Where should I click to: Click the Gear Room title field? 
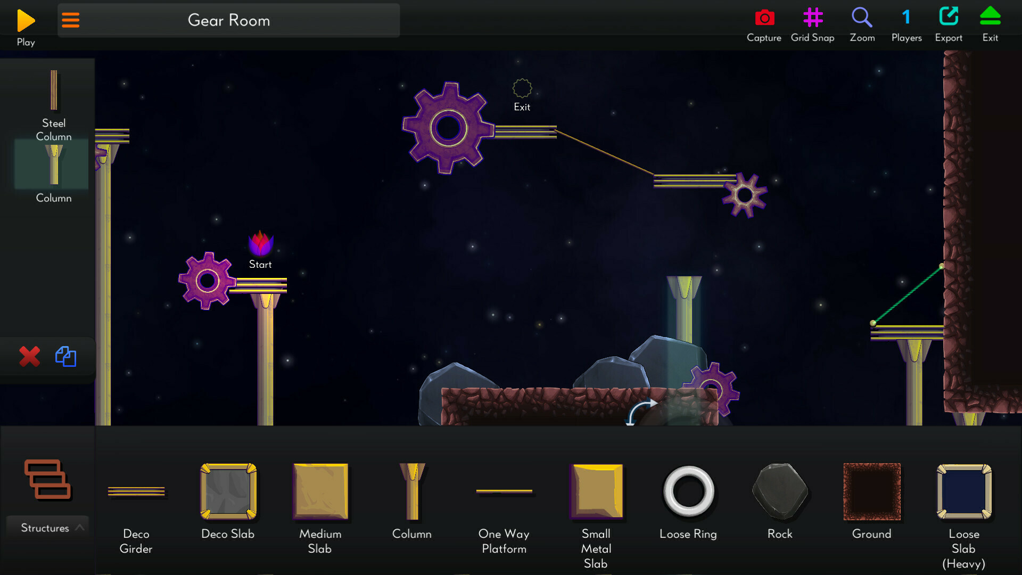pos(228,20)
